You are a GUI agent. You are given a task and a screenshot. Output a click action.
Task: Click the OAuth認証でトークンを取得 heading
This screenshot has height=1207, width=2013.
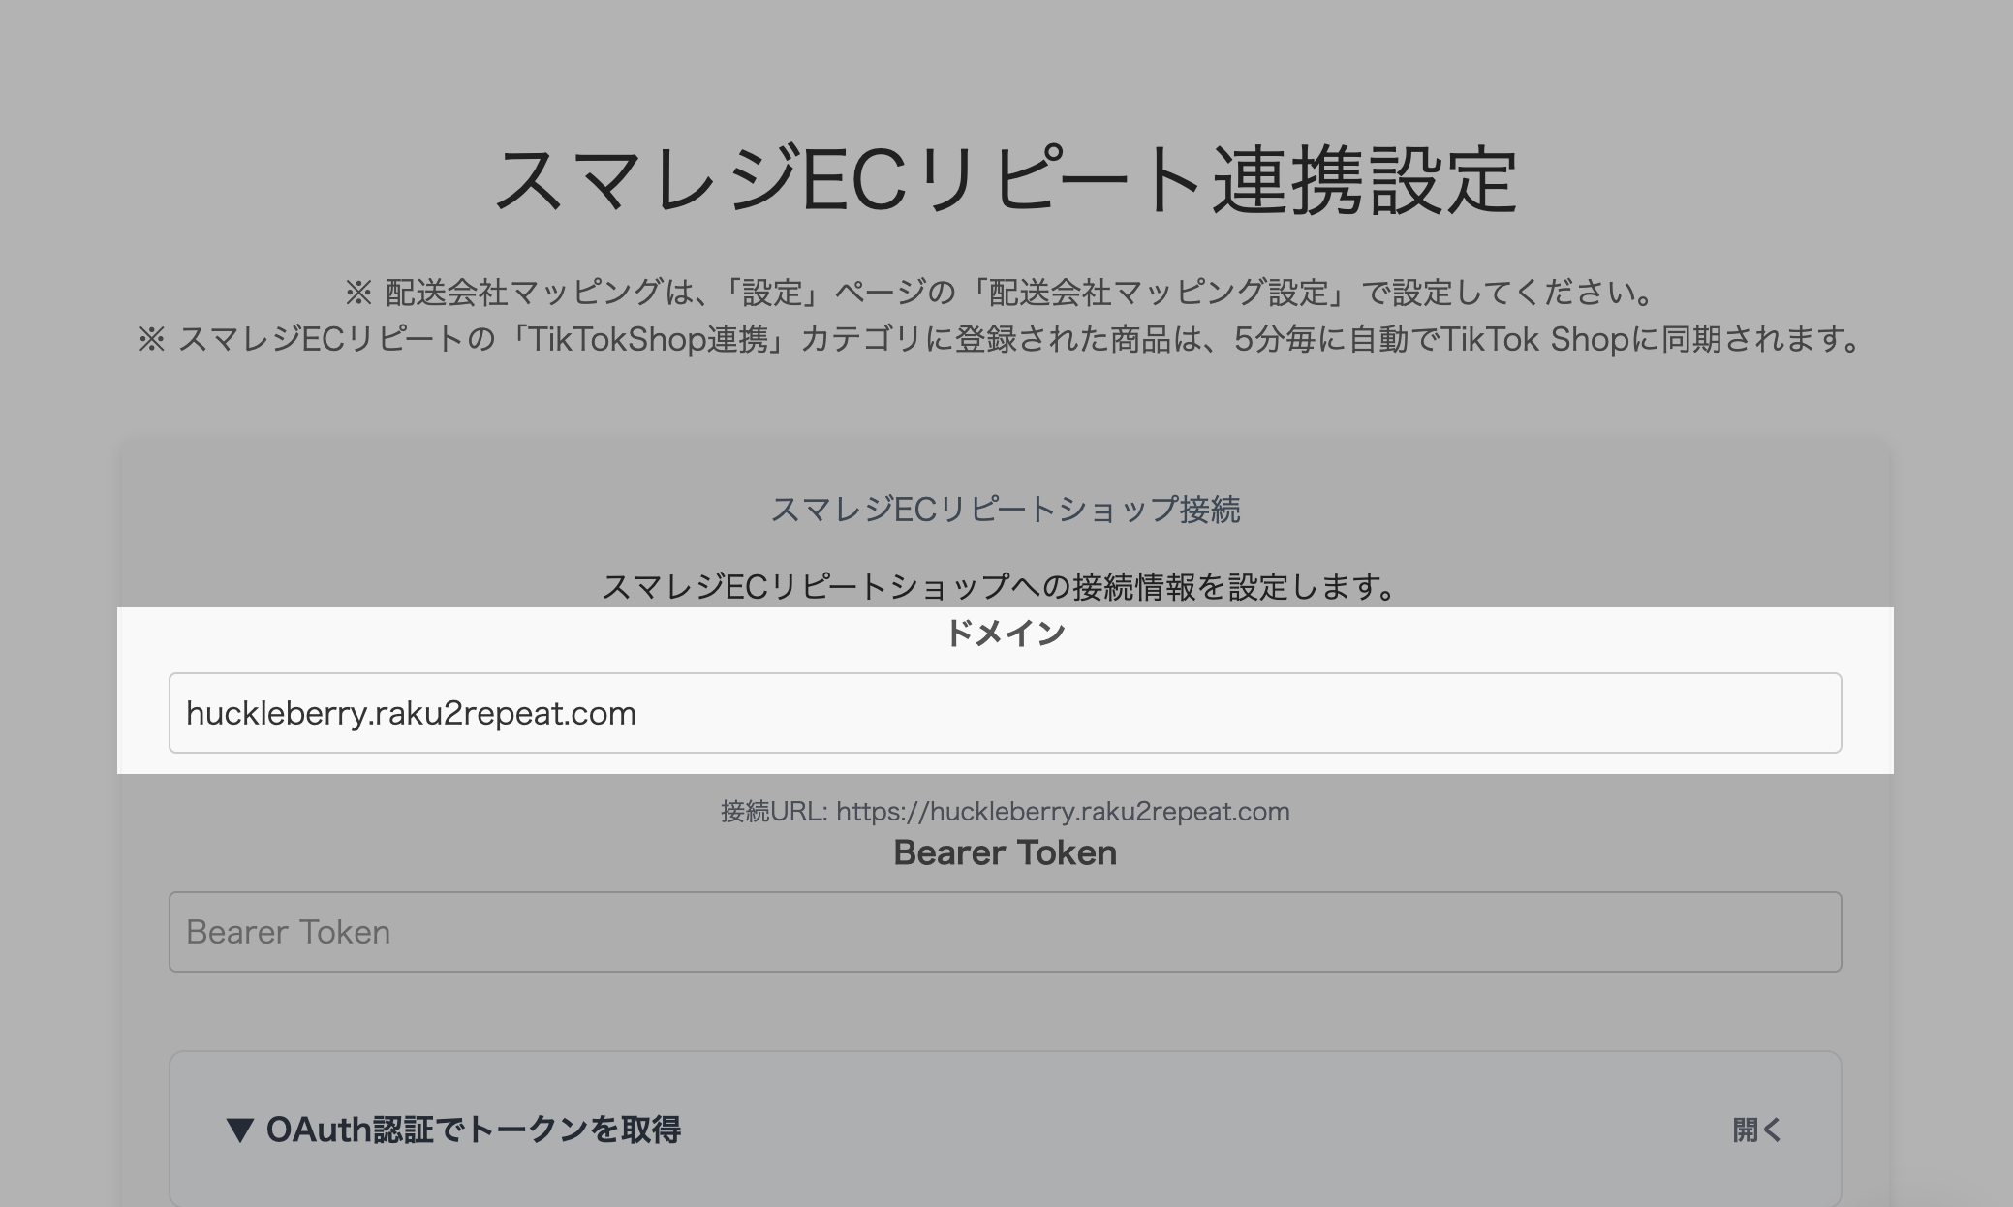pyautogui.click(x=473, y=1130)
